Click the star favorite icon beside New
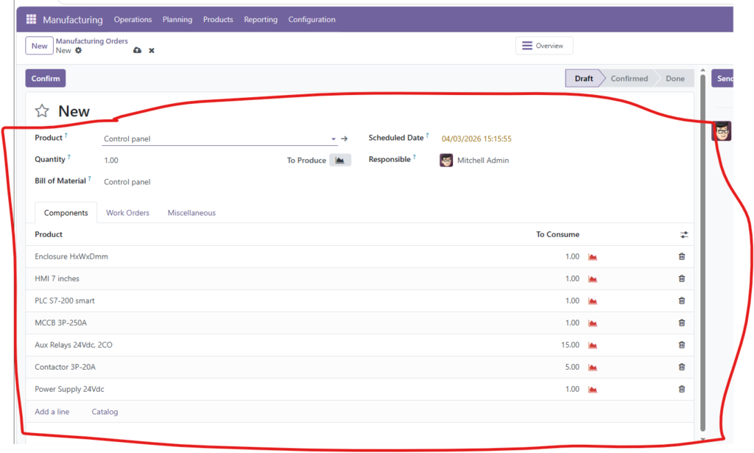Image resolution: width=754 pixels, height=453 pixels. pos(42,111)
